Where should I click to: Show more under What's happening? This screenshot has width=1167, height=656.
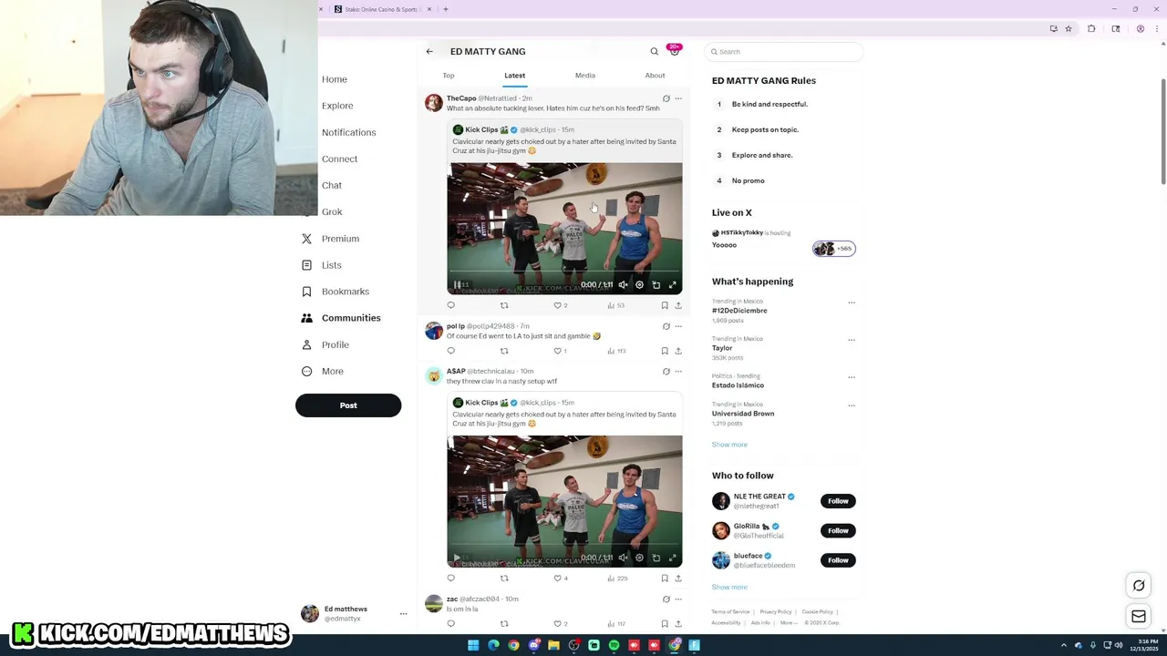(729, 445)
